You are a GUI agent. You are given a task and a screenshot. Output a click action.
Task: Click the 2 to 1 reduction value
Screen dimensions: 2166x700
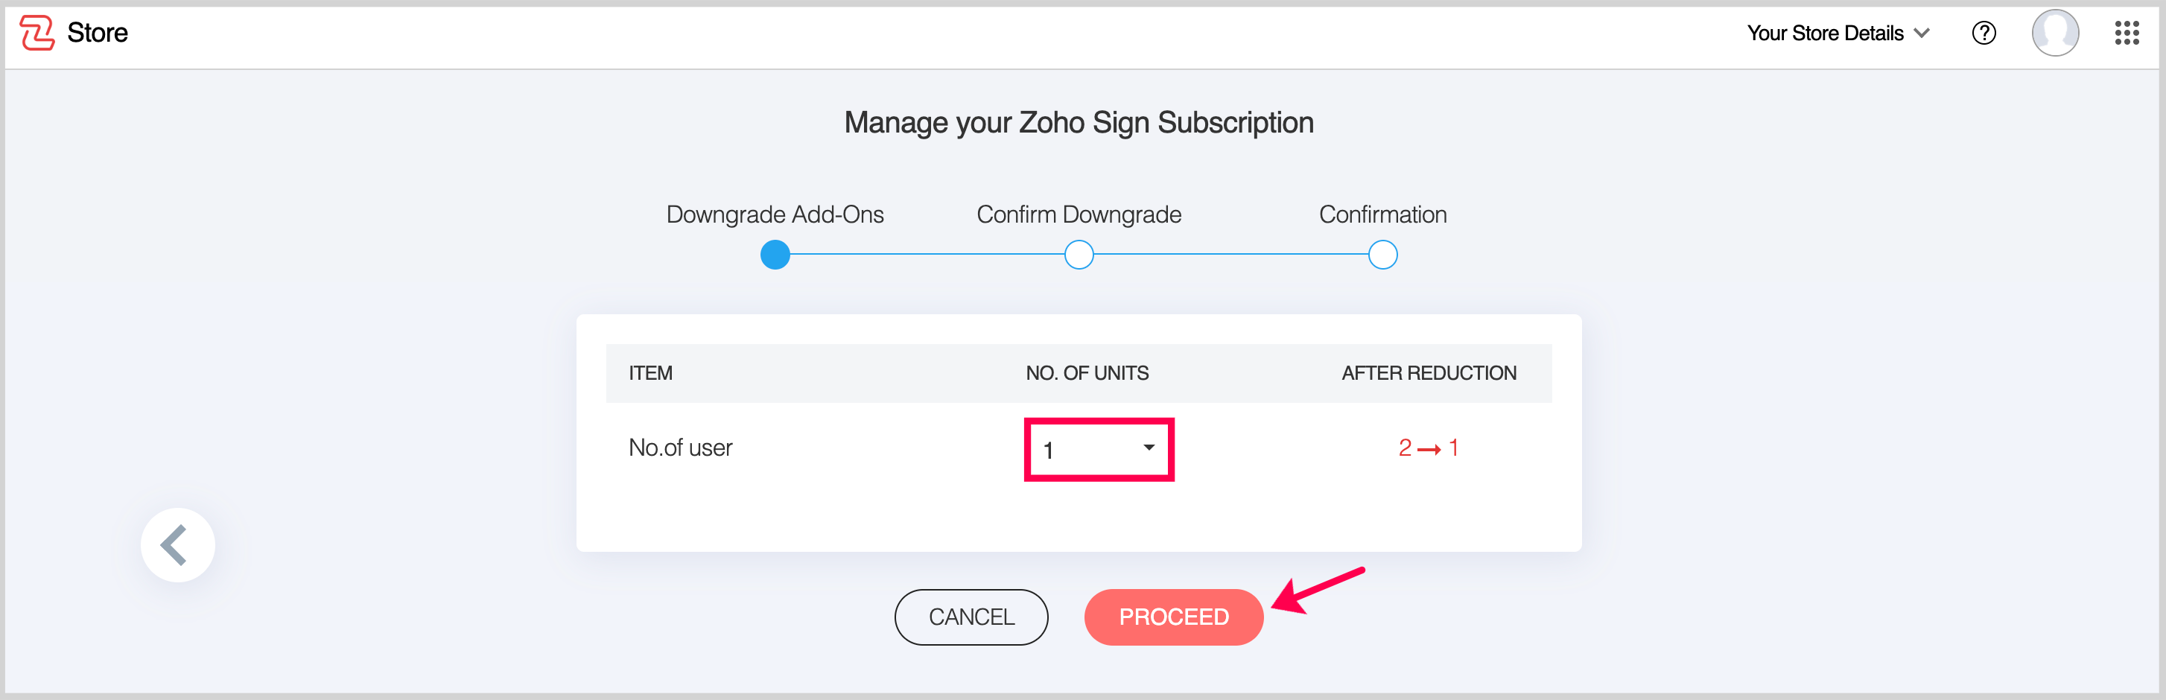1428,448
